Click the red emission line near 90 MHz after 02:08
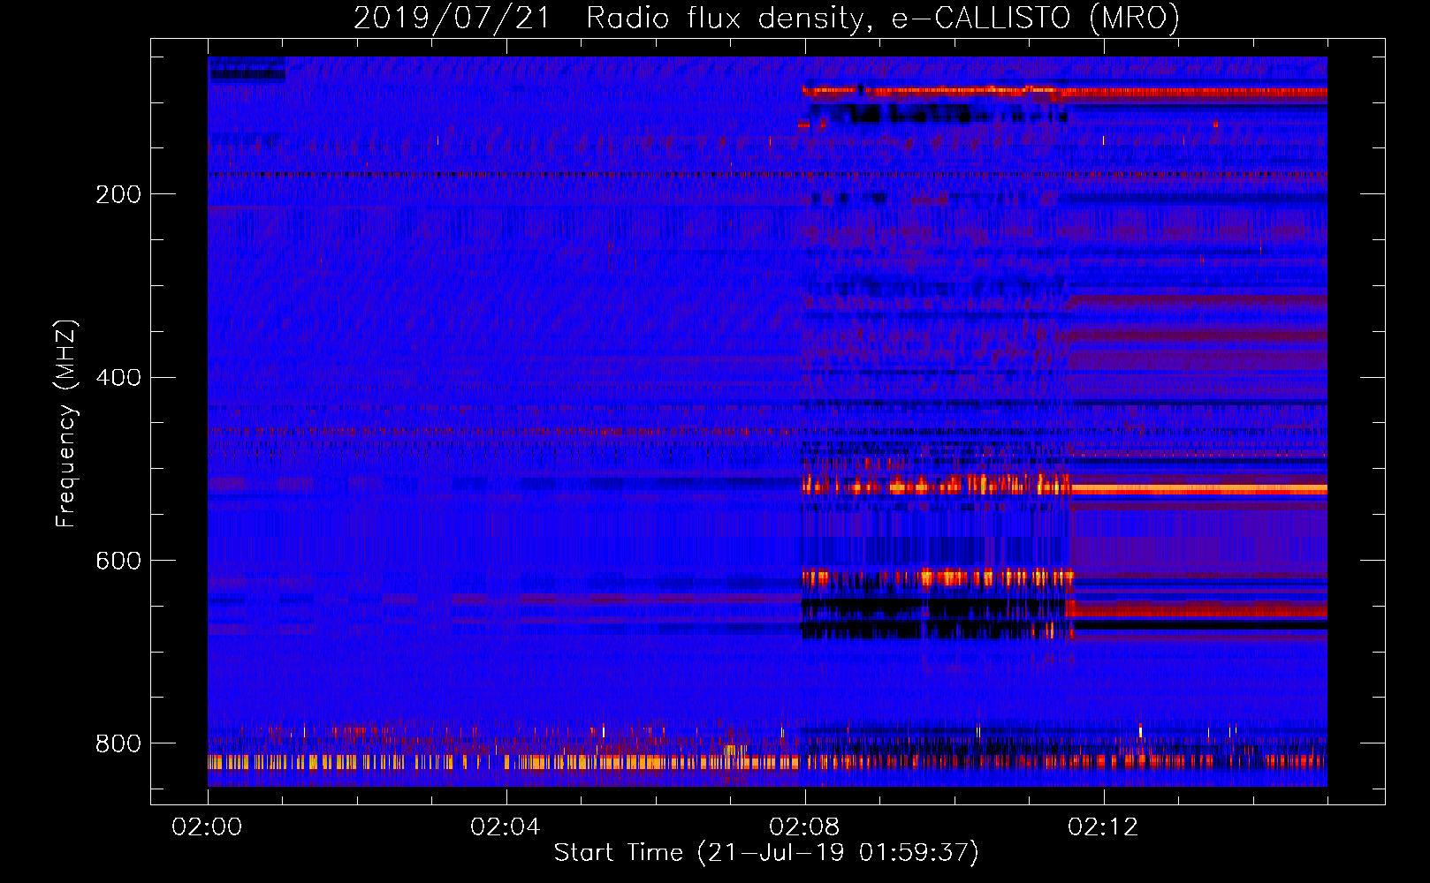This screenshot has height=883, width=1430. click(1064, 91)
